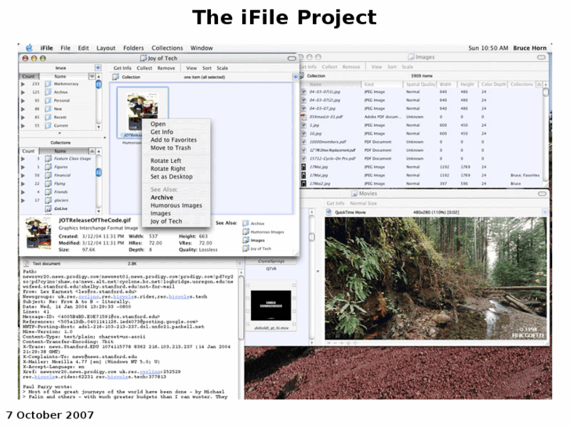
Task: Click the Joy of Tech icon under See Also
Action: pyautogui.click(x=245, y=248)
